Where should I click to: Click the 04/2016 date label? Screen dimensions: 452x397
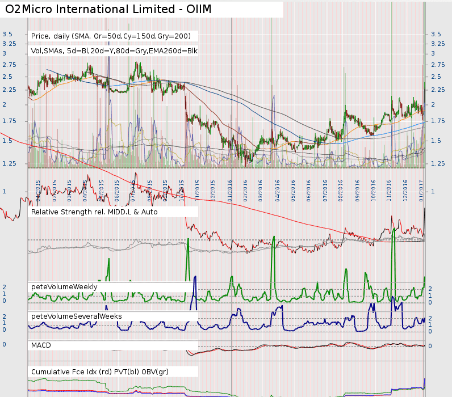(x=278, y=191)
